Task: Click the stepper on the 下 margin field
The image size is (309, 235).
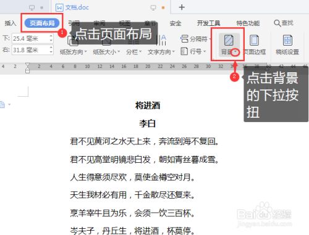Action: (51, 39)
